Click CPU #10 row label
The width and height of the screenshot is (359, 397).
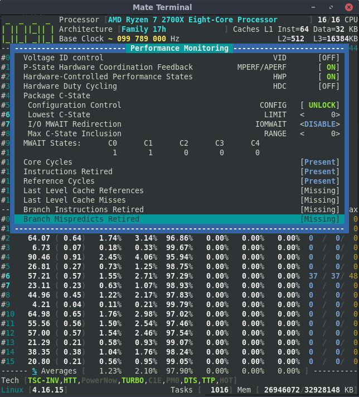pyautogui.click(x=8, y=314)
